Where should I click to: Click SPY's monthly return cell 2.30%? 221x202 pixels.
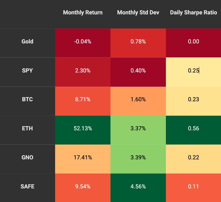tap(83, 71)
